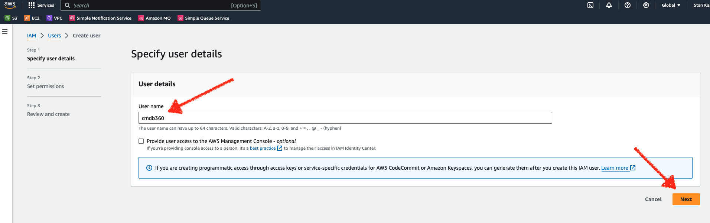Open the best practice link

pyautogui.click(x=263, y=148)
